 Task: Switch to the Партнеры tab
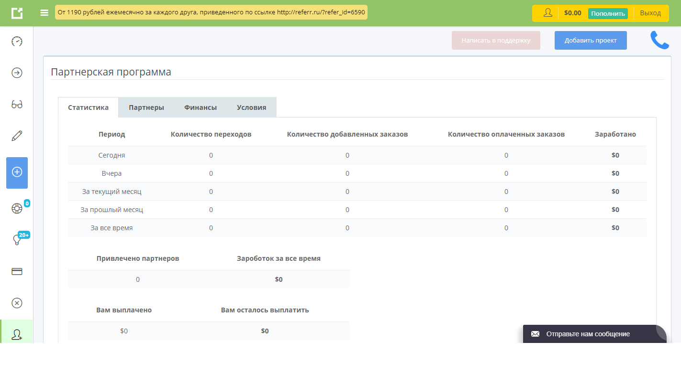(x=146, y=107)
